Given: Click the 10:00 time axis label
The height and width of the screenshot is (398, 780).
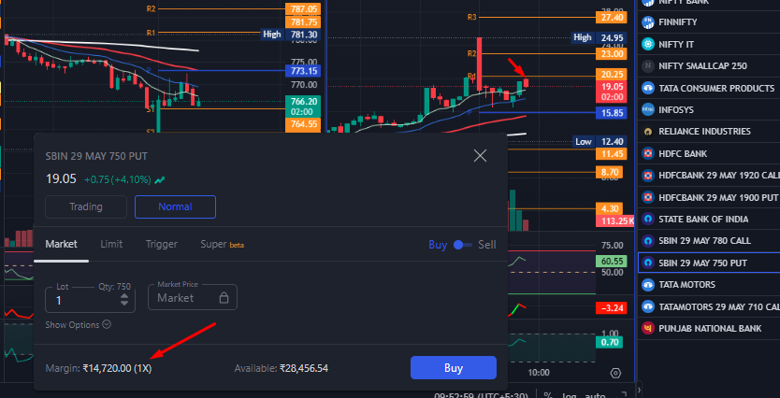Looking at the screenshot, I should pyautogui.click(x=539, y=373).
